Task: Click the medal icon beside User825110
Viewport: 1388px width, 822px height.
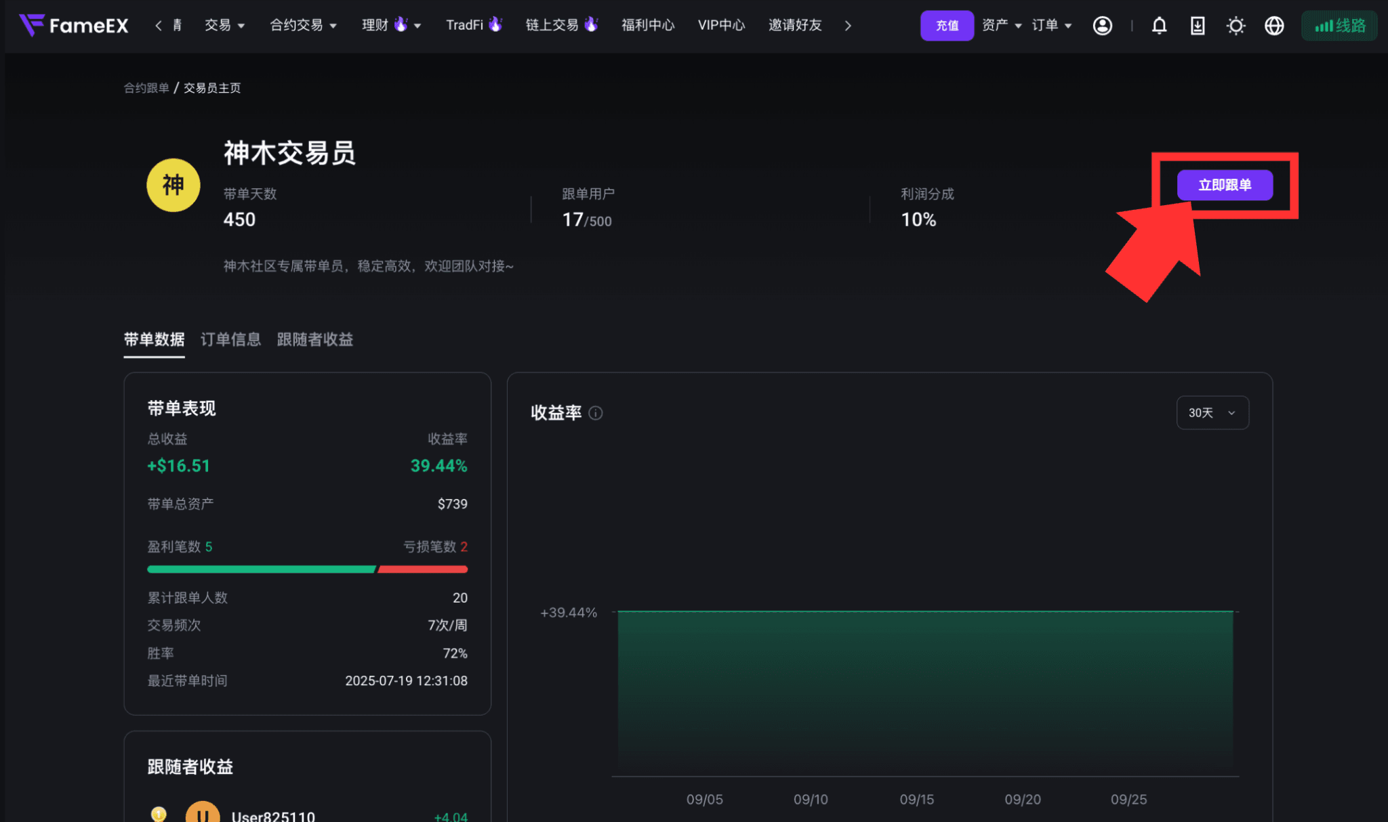Action: pos(159,814)
